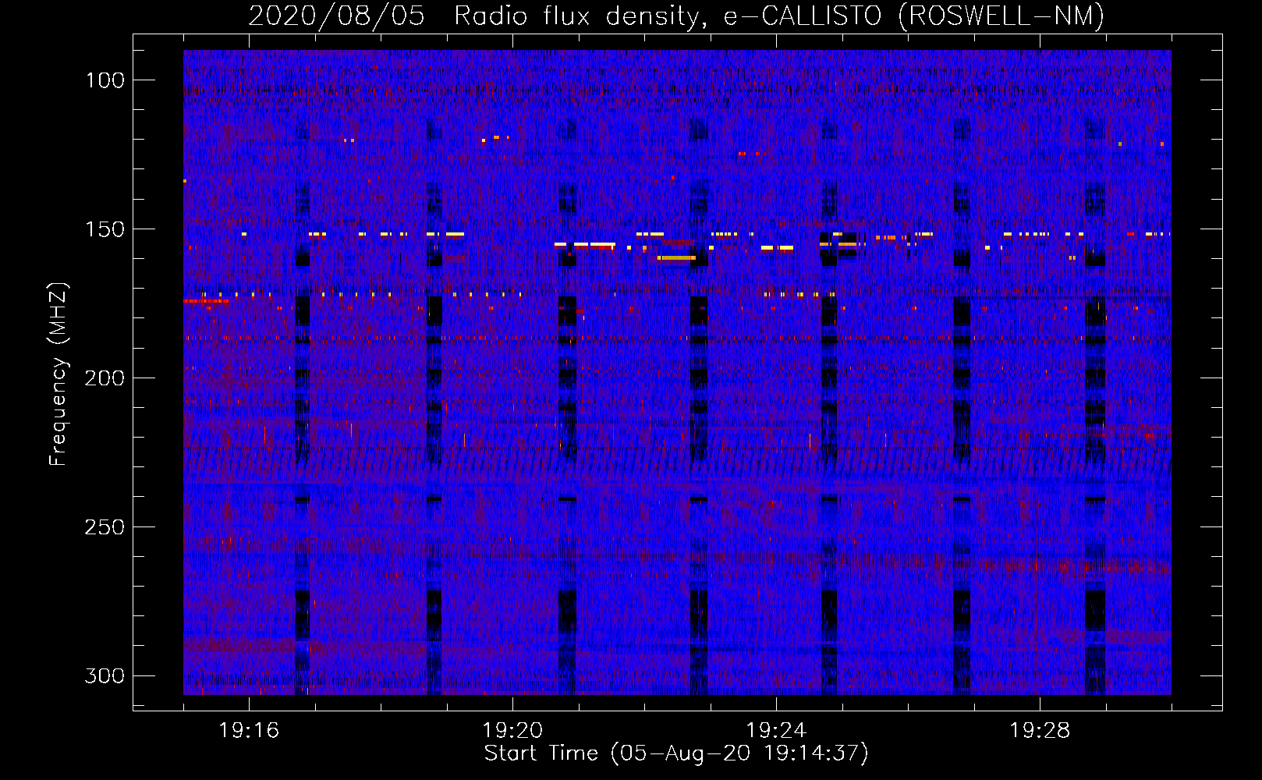The width and height of the screenshot is (1262, 780).
Task: Click the plot title 'Radio flux density, e-CALLISTO (ROSWELL-NM)'
Action: pyautogui.click(x=778, y=16)
